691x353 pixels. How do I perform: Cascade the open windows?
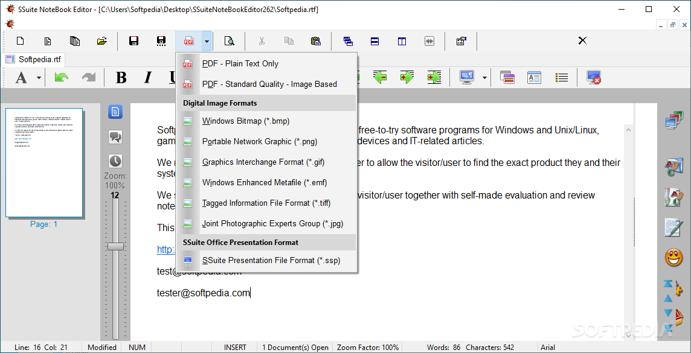click(x=348, y=42)
